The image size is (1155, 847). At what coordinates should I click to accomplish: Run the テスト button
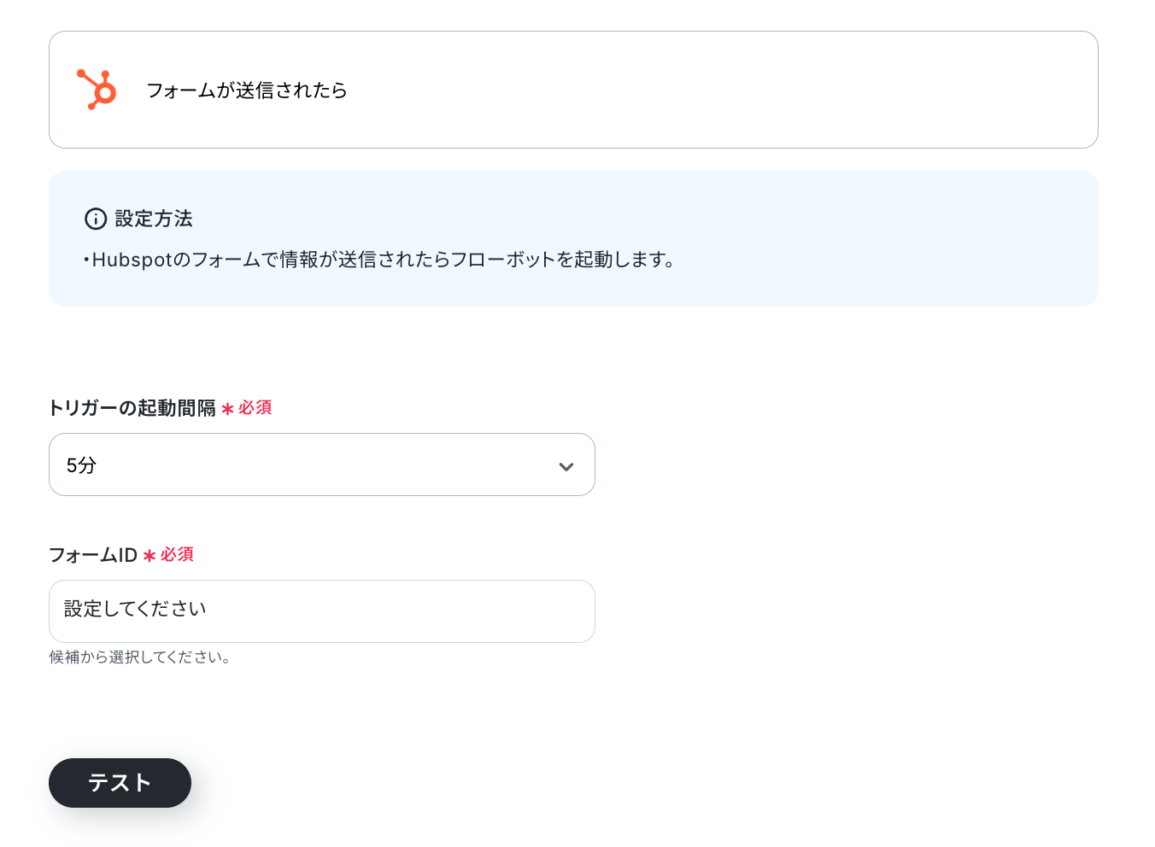120,783
